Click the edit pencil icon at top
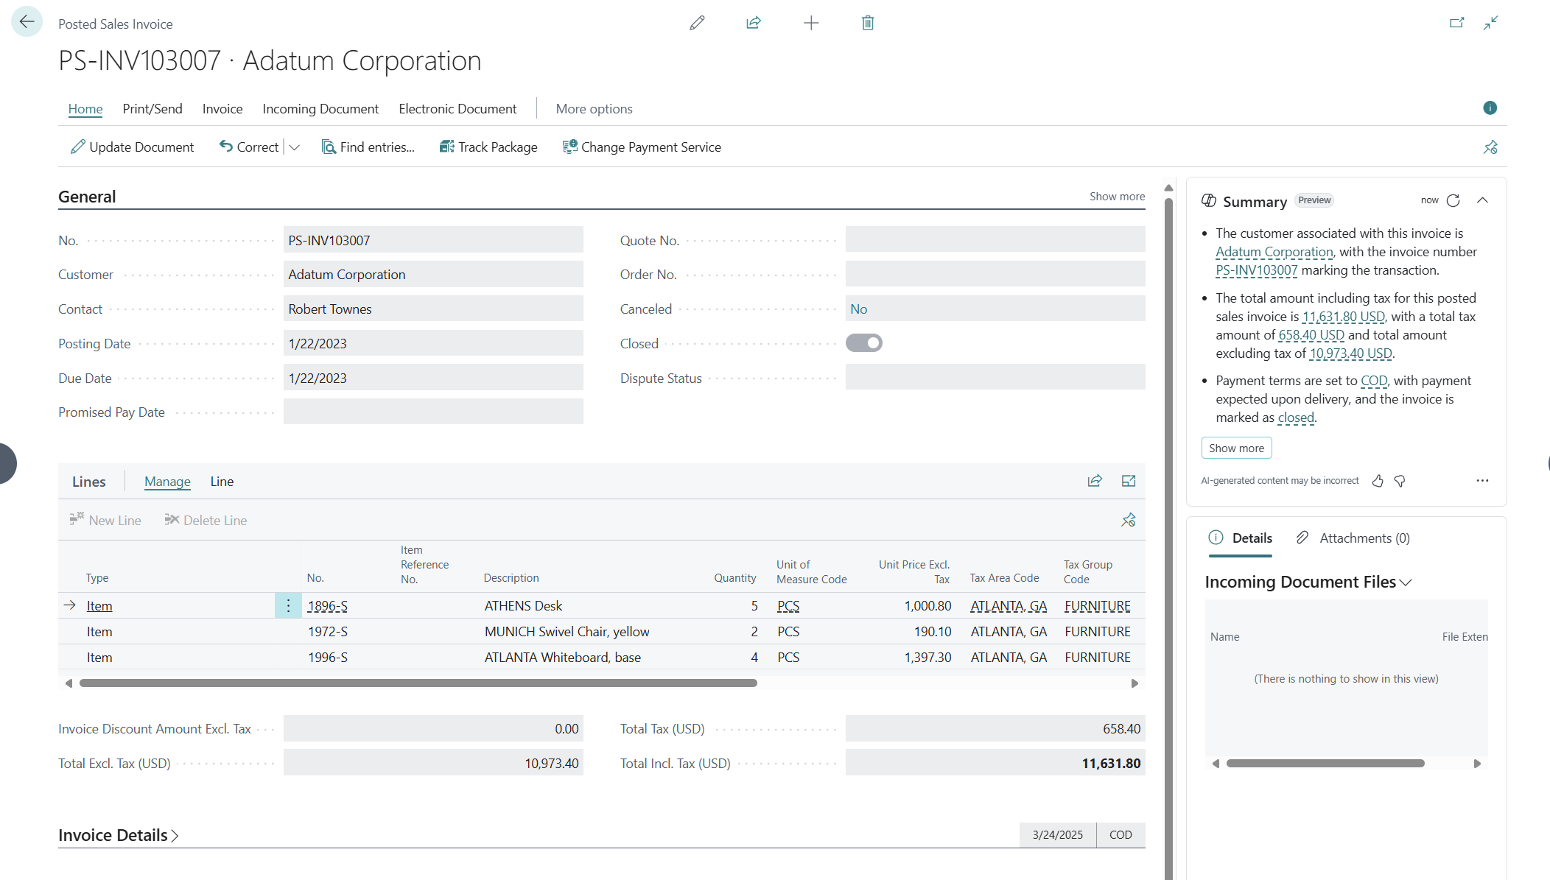Viewport: 1550px width, 880px height. (697, 23)
